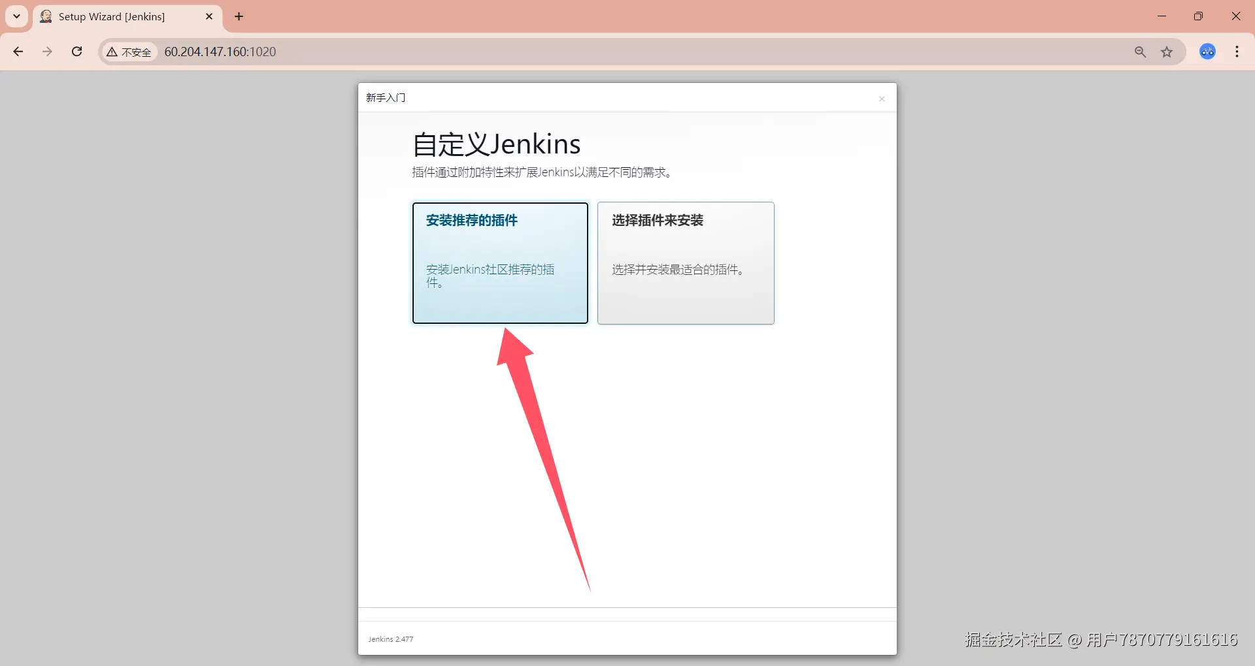
Task: Restore down the browser window
Action: pyautogui.click(x=1198, y=16)
